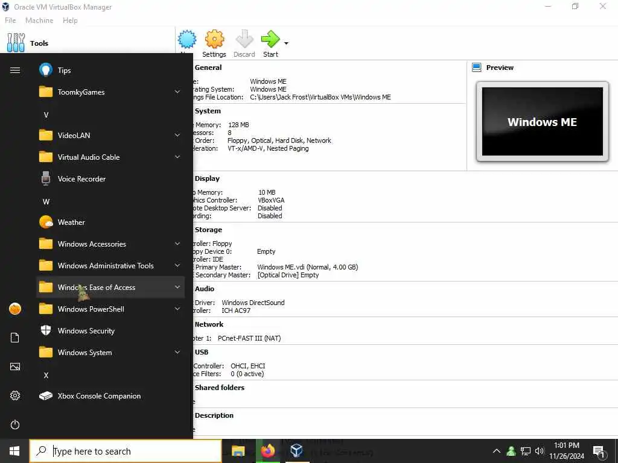
Task: Jump to letter V section header
Action: [x=46, y=115]
